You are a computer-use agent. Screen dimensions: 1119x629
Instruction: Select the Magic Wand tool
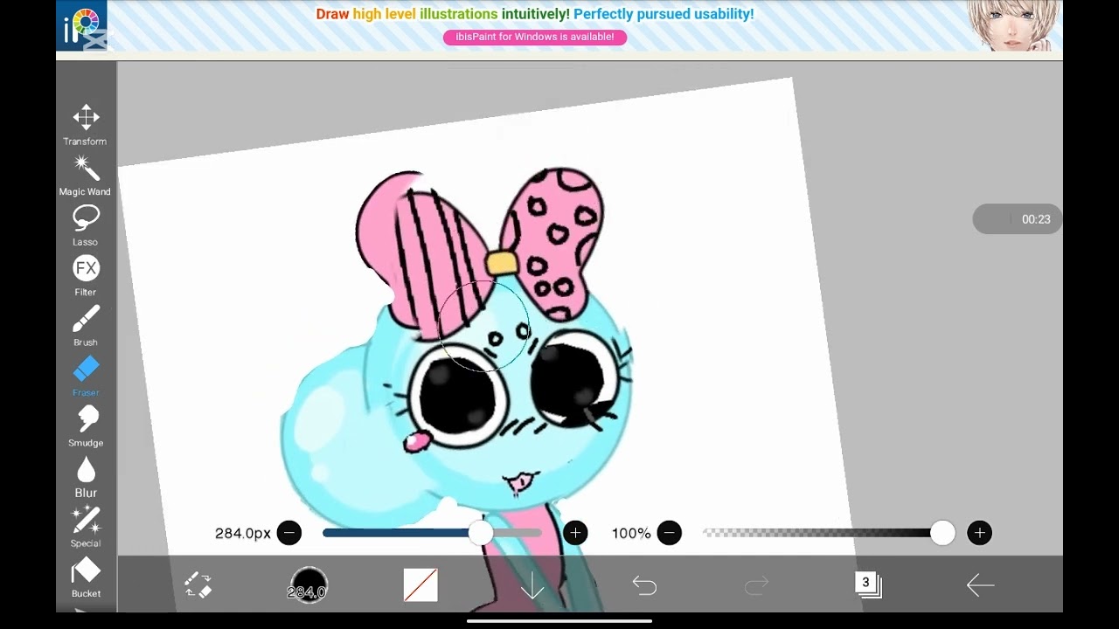[x=86, y=176]
